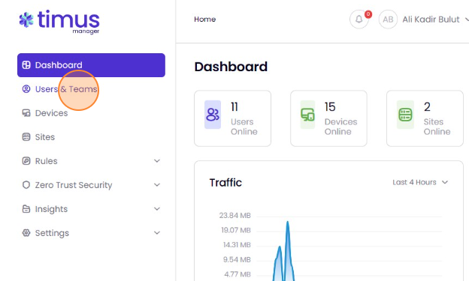Click the Users Online people icon

(213, 115)
